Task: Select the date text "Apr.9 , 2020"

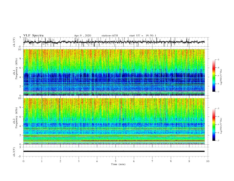Action: click(82, 35)
